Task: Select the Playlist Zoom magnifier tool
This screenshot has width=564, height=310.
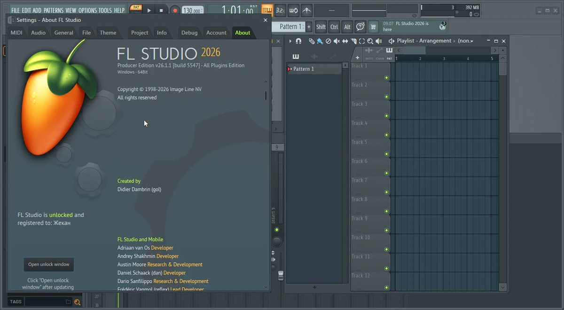Action: [x=370, y=41]
